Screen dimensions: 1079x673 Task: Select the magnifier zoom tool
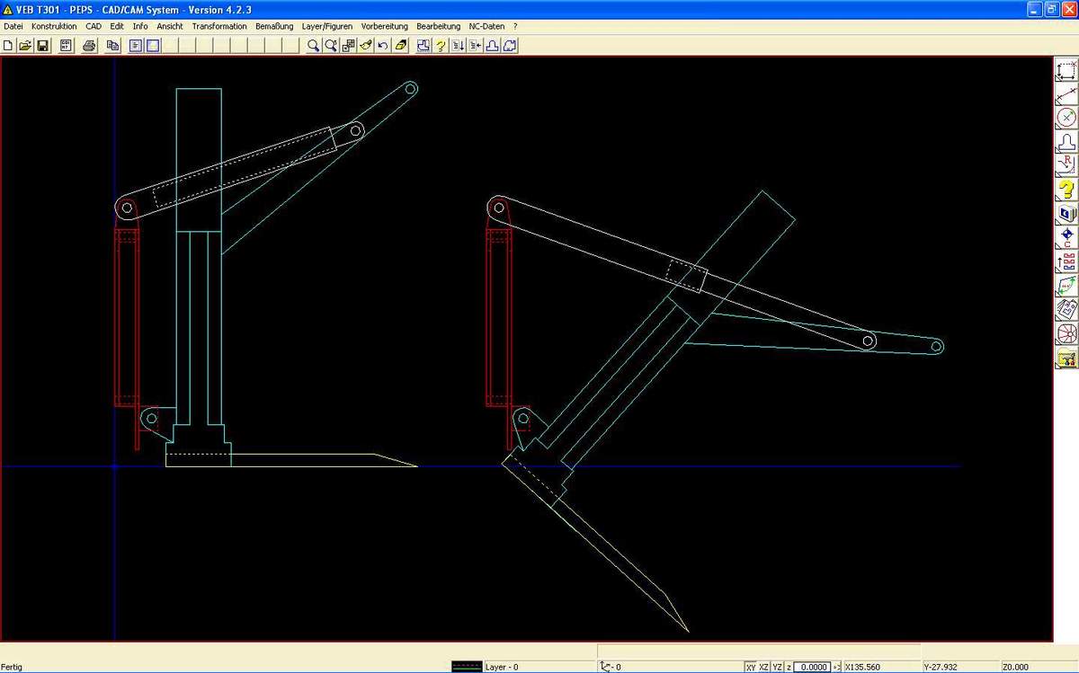(x=313, y=46)
